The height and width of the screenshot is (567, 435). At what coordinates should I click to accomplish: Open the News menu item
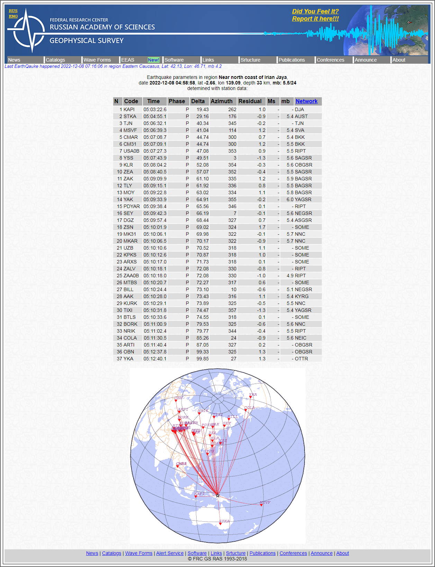point(14,60)
